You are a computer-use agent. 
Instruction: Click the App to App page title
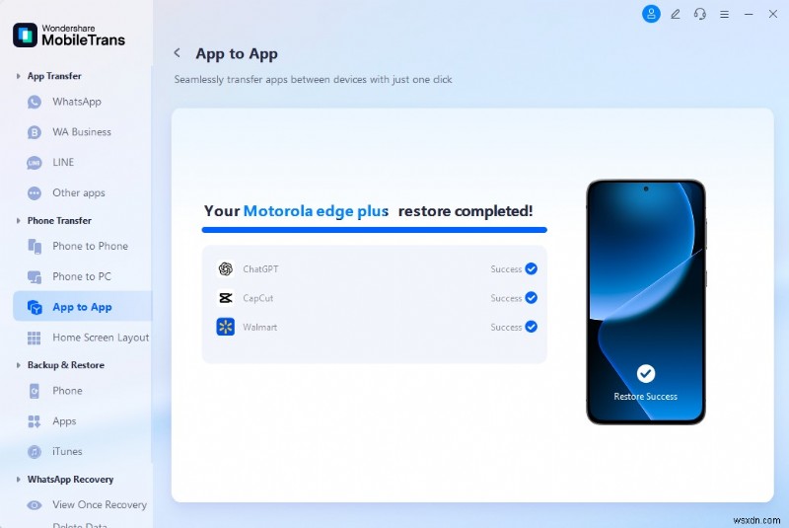tap(237, 54)
